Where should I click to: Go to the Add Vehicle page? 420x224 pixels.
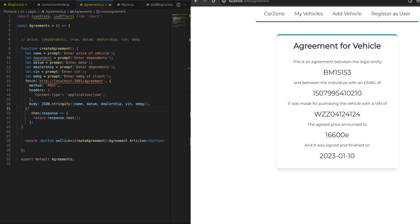[347, 14]
